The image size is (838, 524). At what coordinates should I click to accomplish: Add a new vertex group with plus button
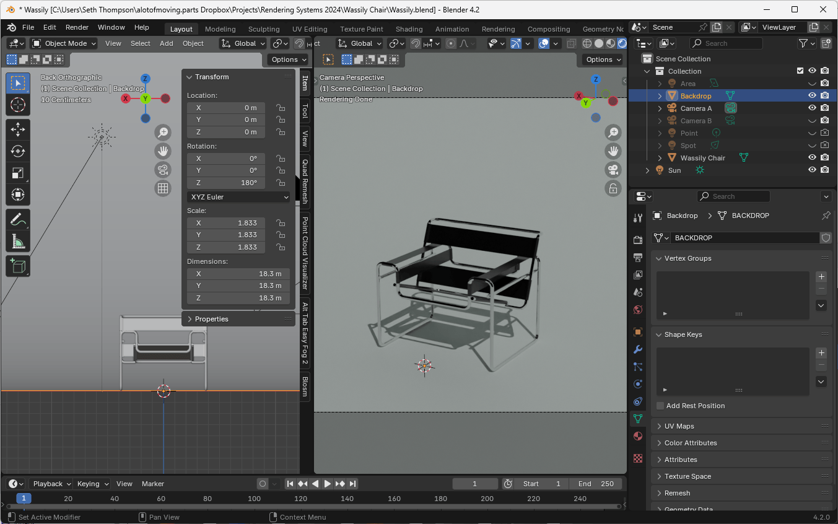(821, 277)
